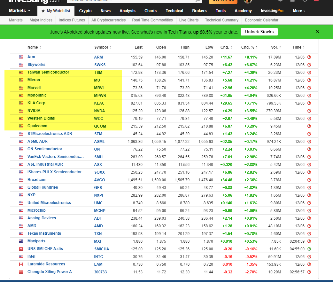Click the clock icon in Chengdu Xiling row

[x=309, y=272]
